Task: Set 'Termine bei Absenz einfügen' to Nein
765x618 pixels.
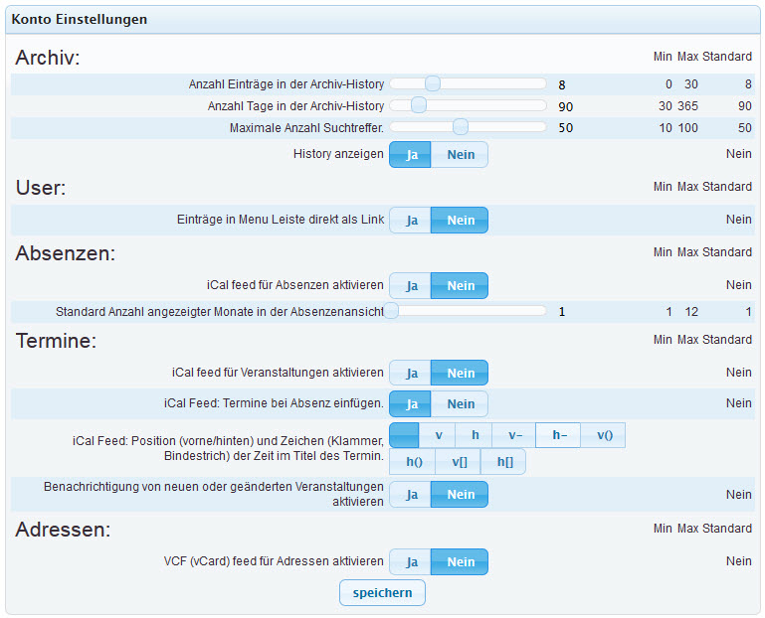Action: coord(460,405)
